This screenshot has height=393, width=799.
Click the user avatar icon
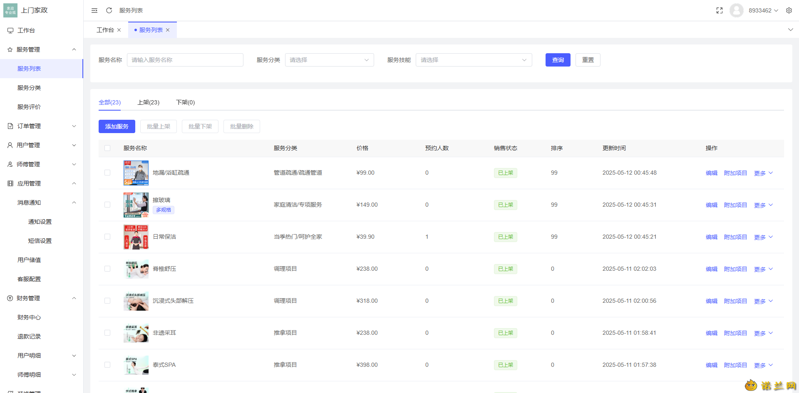click(737, 10)
